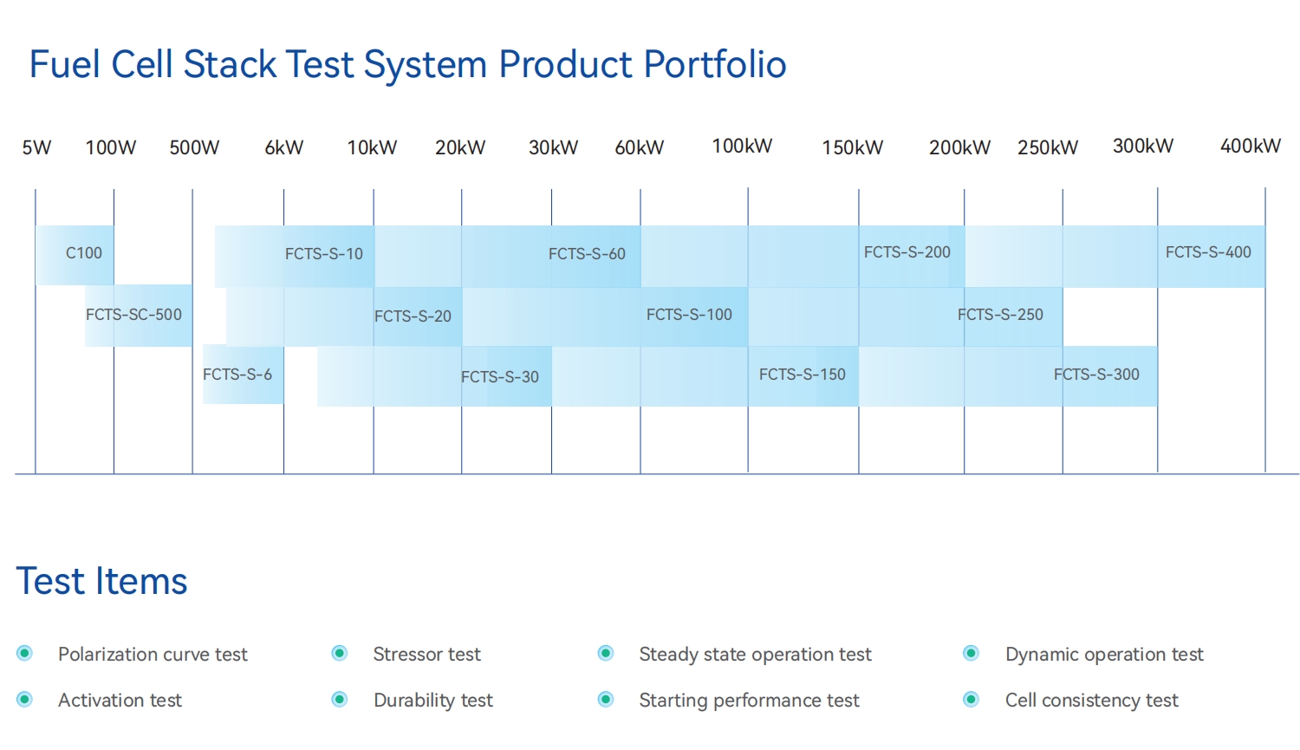Click the bullet icon beside Activation test

(x=25, y=700)
